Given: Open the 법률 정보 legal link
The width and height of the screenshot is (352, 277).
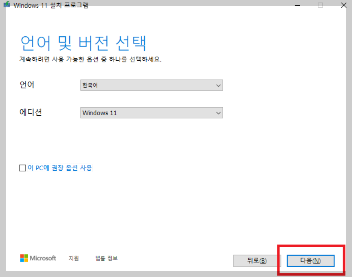Looking at the screenshot, I should [106, 258].
